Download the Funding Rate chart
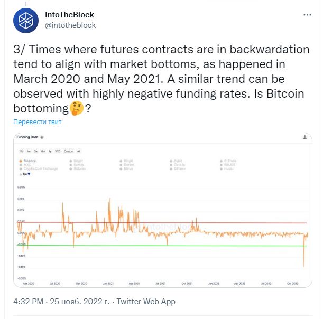Image resolution: width=323 pixels, height=319 pixels. click(304, 137)
